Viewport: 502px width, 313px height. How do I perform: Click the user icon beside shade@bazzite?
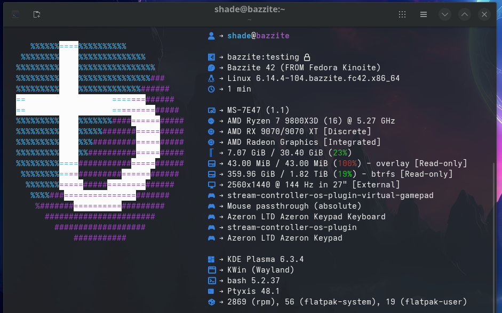pyautogui.click(x=211, y=36)
